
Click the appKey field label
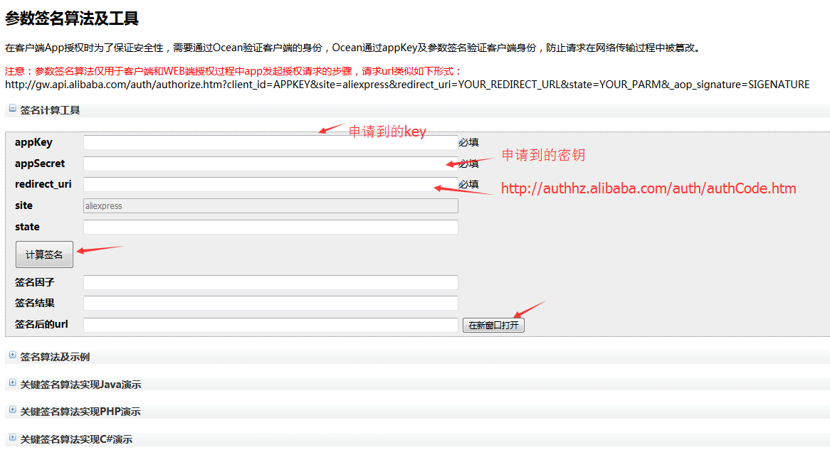[33, 143]
